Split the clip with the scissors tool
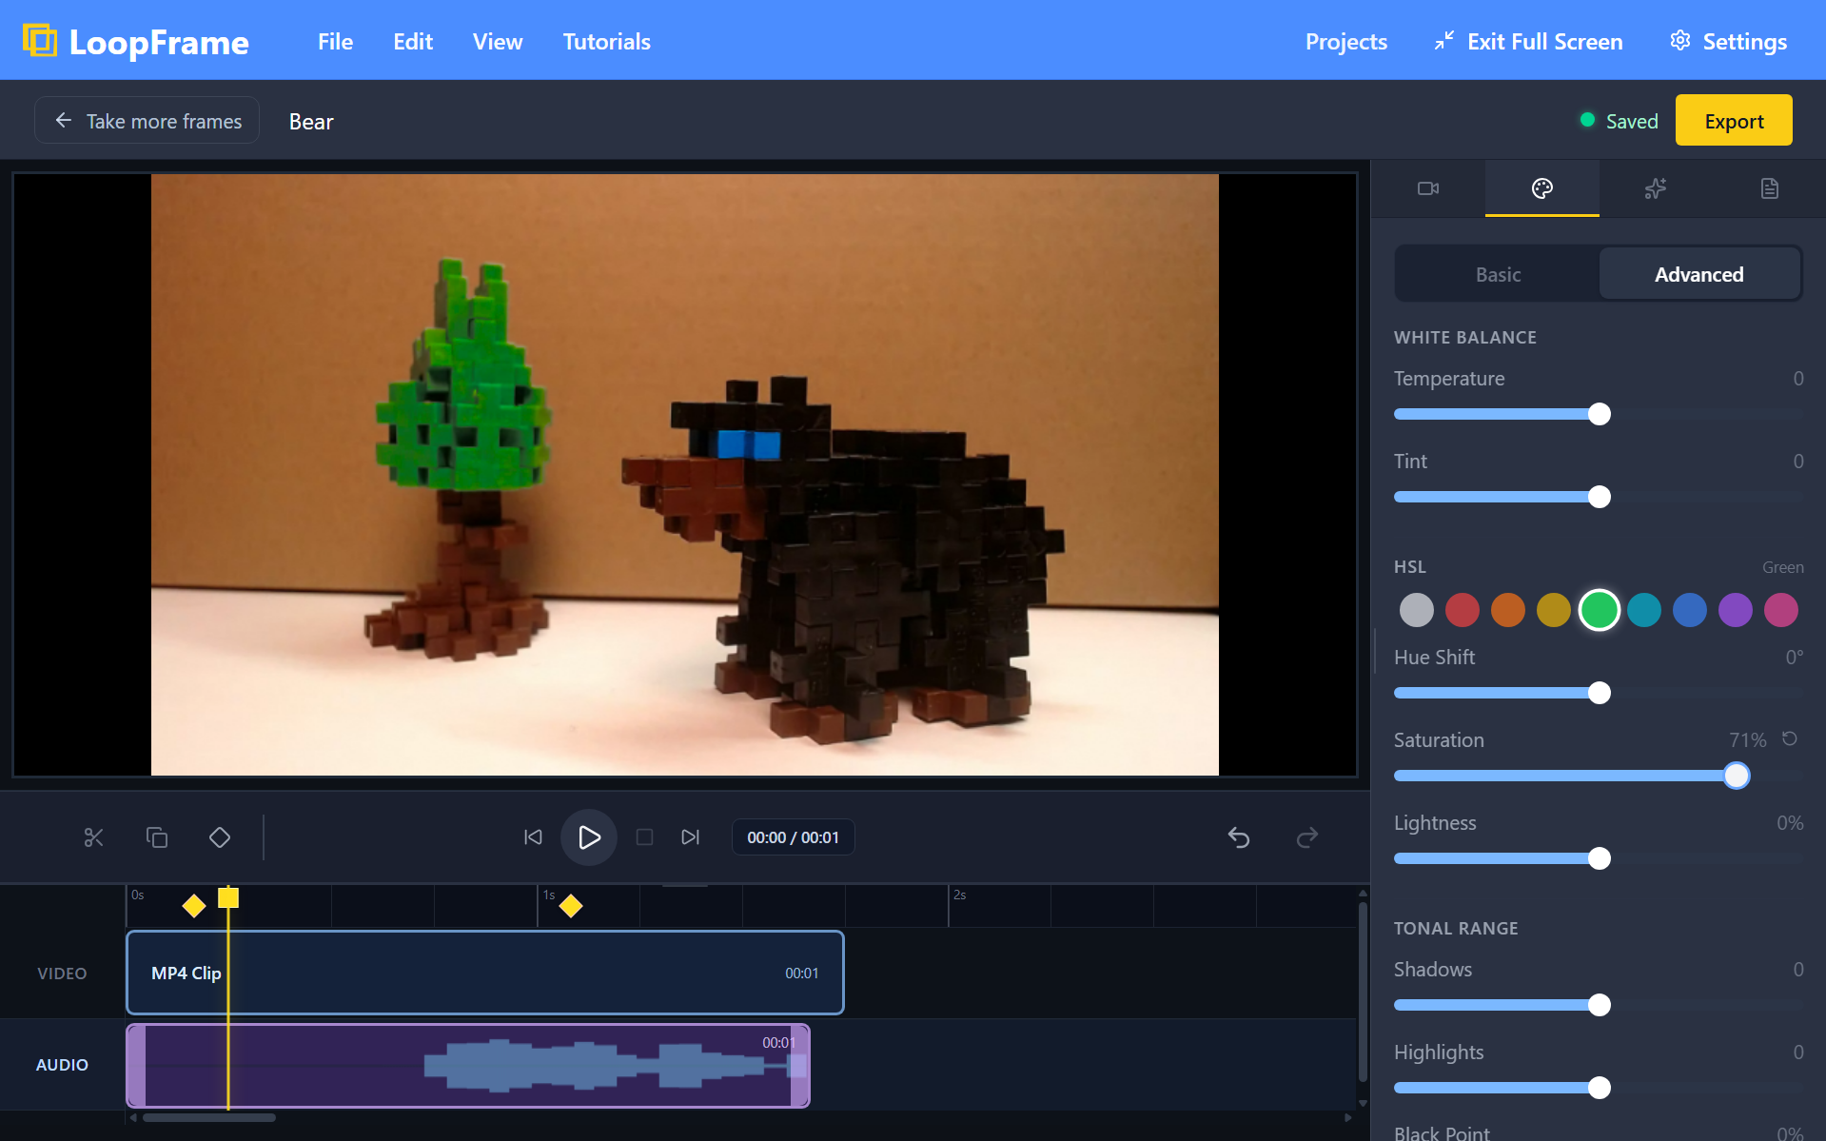The height and width of the screenshot is (1141, 1826). pos(92,837)
